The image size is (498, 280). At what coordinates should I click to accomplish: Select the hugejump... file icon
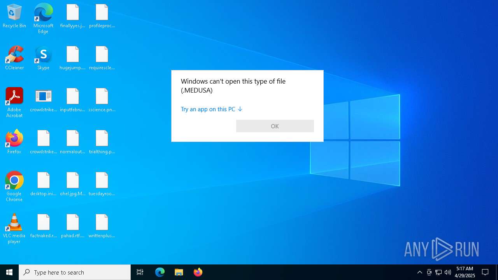click(73, 58)
